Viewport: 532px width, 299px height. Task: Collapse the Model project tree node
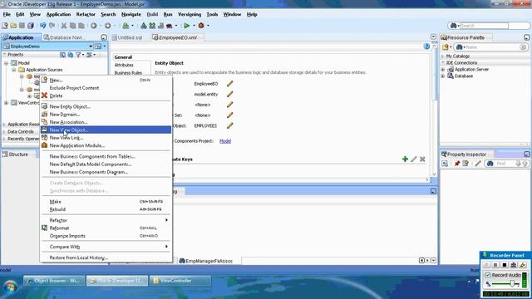[6, 63]
